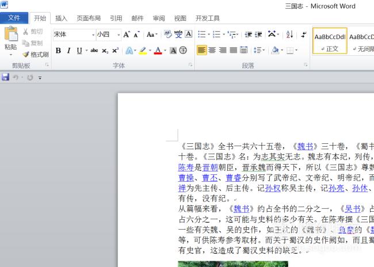Toggle Strikethrough (abc) formatting

point(94,51)
